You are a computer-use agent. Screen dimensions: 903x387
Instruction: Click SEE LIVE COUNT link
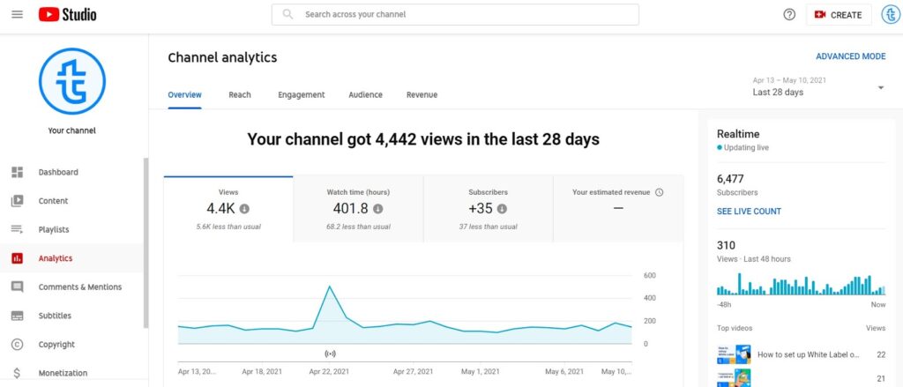749,212
